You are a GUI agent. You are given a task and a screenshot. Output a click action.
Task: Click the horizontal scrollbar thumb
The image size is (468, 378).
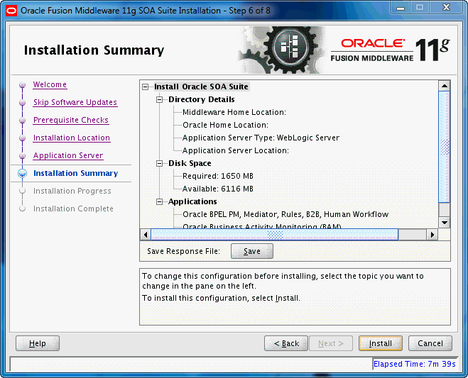274,235
